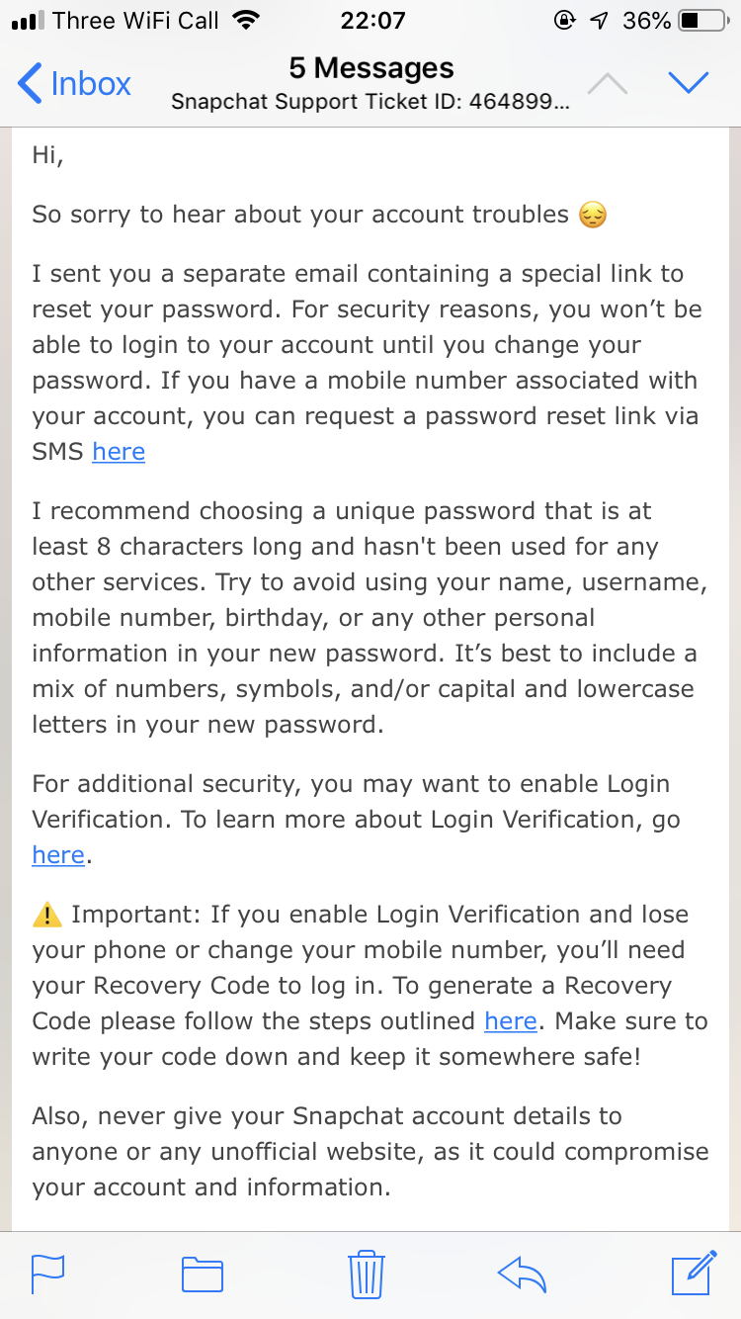Tap the flag icon in bottom toolbar

coord(47,1273)
